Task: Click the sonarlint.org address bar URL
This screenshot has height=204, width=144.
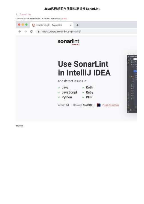Action: 61,31
